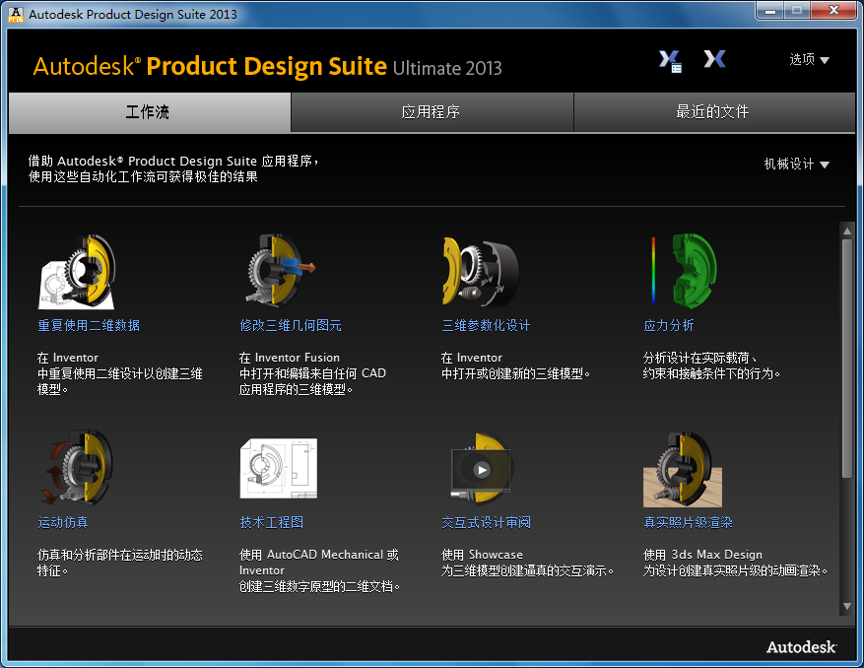864x668 pixels.
Task: Click the green 应力分析 stress analysis icon
Action: pos(684,270)
